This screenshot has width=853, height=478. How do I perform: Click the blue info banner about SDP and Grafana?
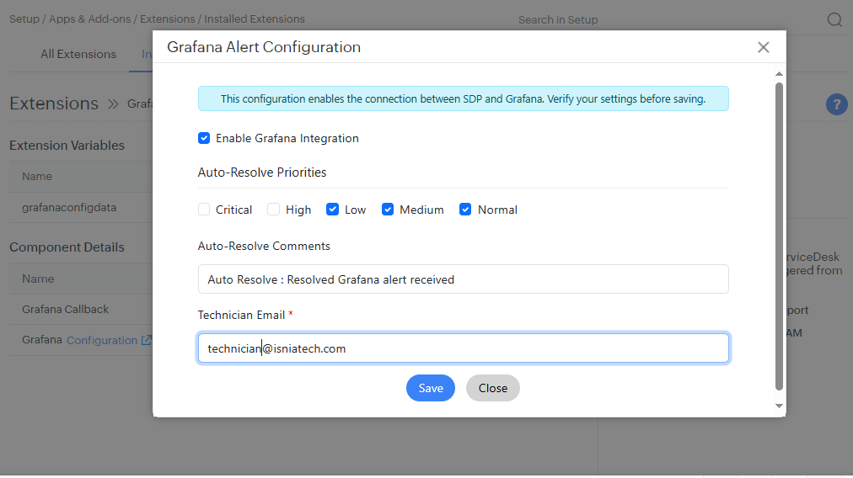(463, 98)
